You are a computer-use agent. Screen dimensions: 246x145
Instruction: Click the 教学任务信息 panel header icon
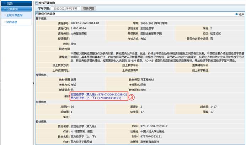[x=36, y=14]
